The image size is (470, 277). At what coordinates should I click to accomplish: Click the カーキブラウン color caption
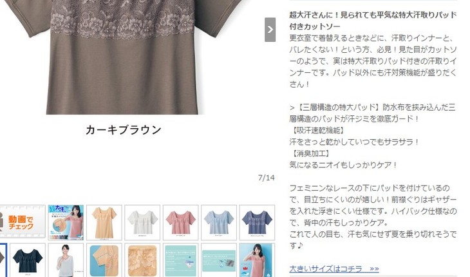click(124, 130)
